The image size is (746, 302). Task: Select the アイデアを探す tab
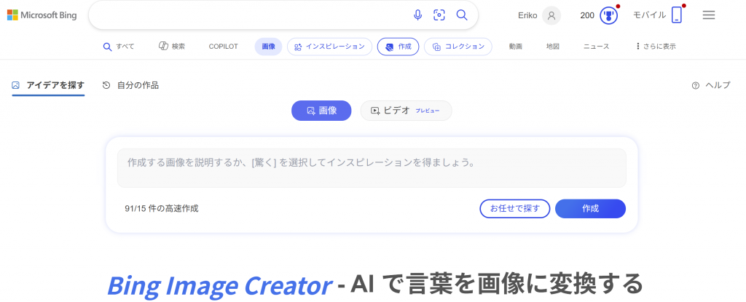pos(48,86)
